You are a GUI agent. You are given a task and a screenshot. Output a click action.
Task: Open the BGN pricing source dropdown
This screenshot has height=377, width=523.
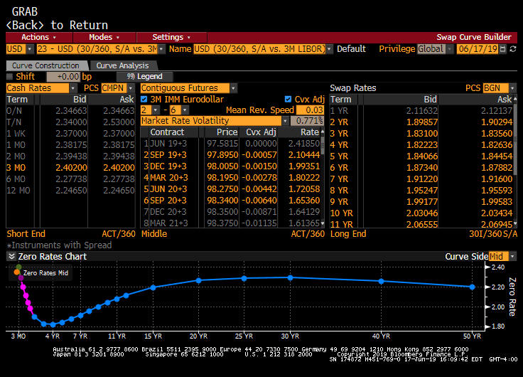(512, 88)
